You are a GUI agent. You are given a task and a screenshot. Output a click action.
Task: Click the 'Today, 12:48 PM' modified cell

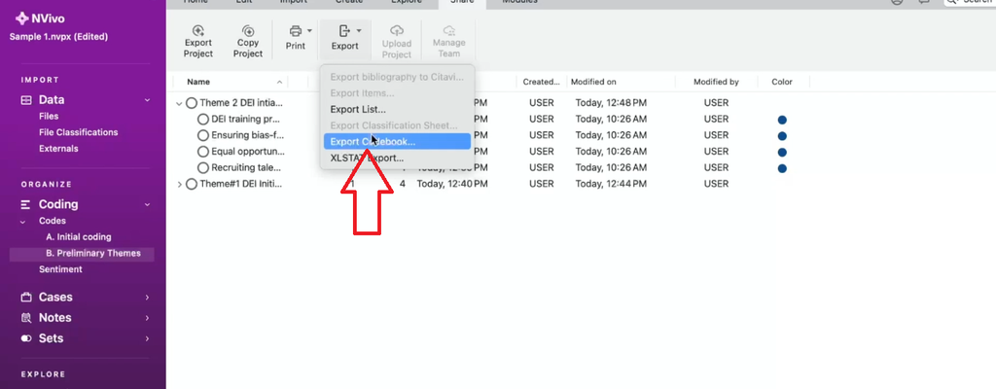tap(611, 103)
